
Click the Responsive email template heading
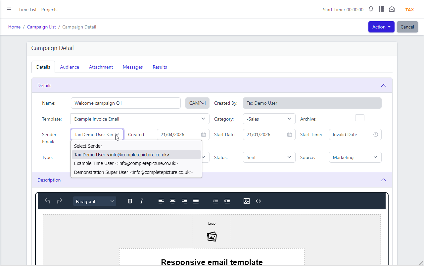tap(212, 262)
